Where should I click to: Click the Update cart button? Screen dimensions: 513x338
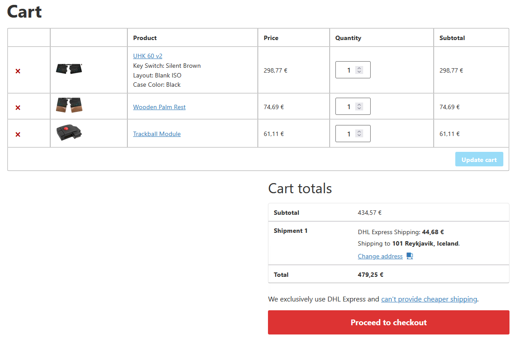(479, 160)
